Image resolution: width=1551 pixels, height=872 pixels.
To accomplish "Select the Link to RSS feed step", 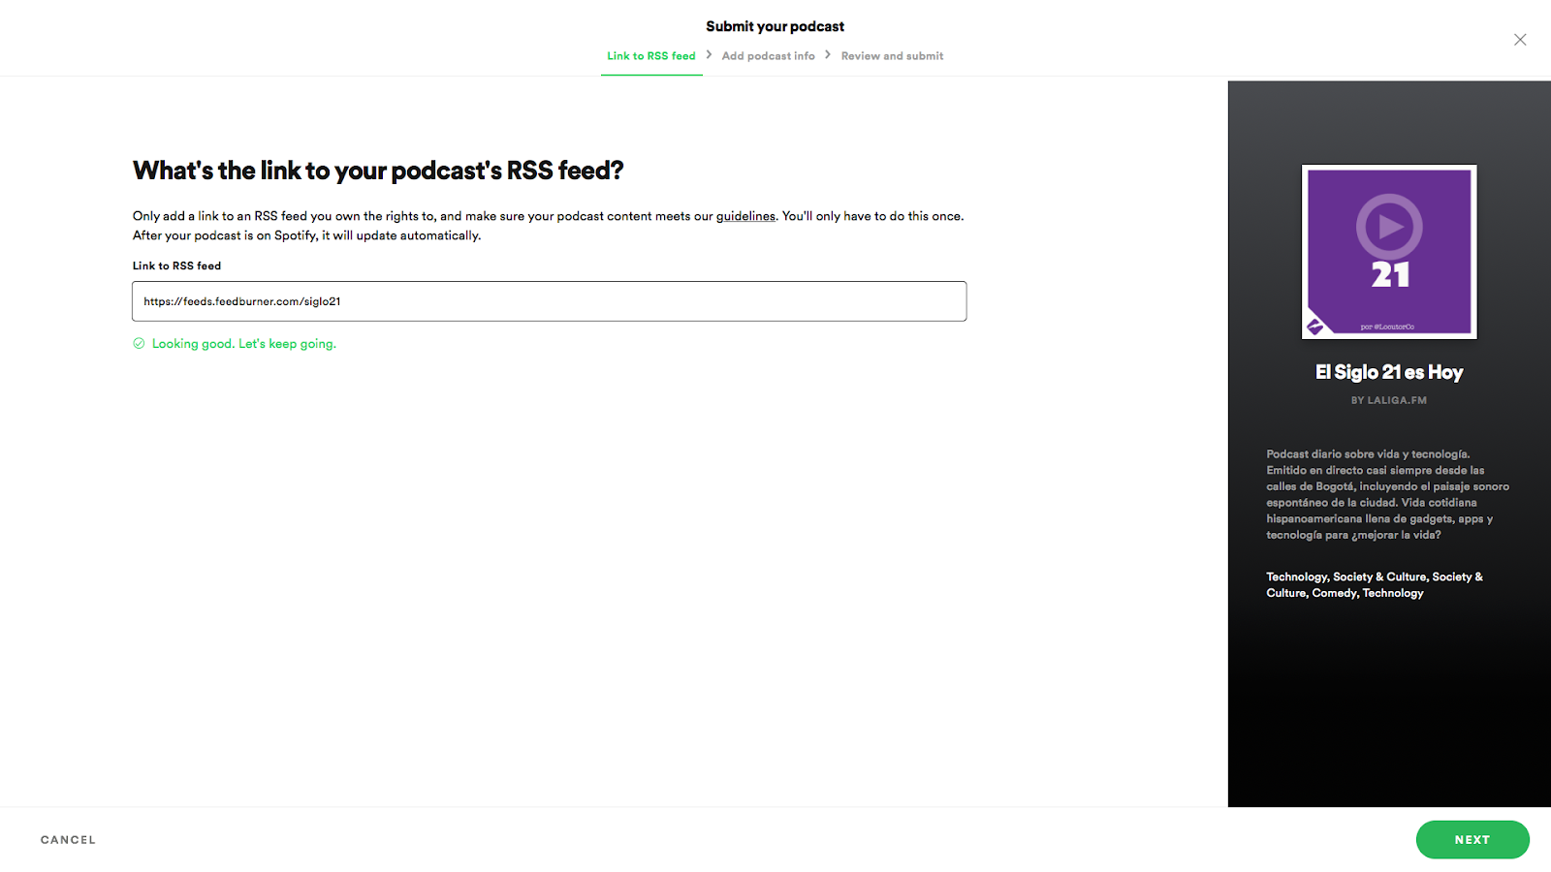I will click(651, 56).
